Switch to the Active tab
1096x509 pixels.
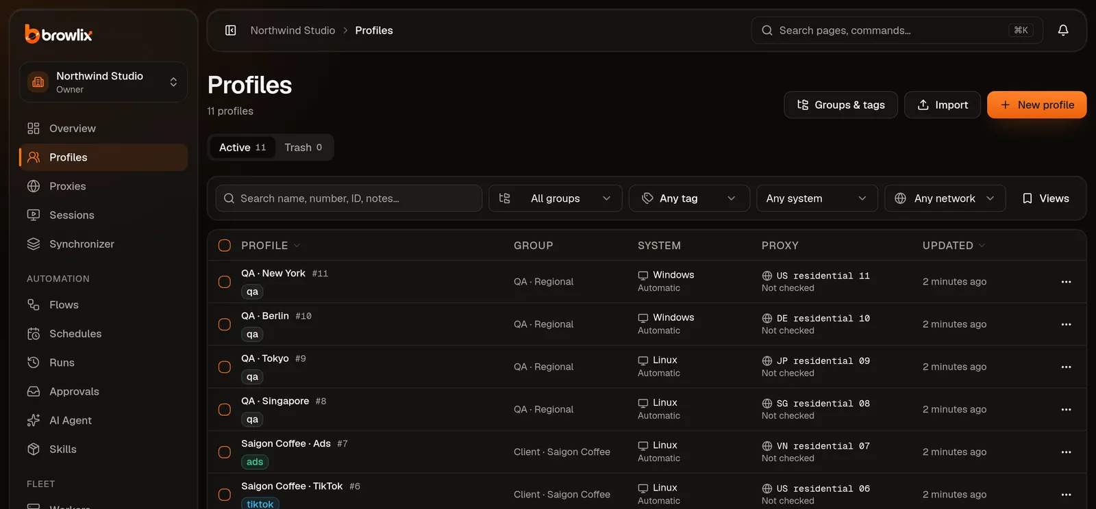pos(242,147)
